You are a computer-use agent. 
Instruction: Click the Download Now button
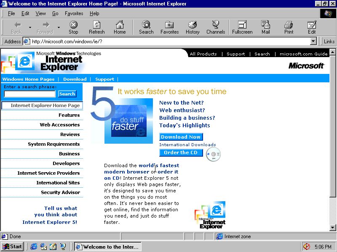pos(181,137)
